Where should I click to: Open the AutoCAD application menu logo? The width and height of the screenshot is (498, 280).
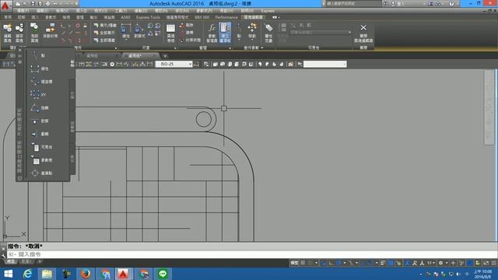tap(5, 5)
